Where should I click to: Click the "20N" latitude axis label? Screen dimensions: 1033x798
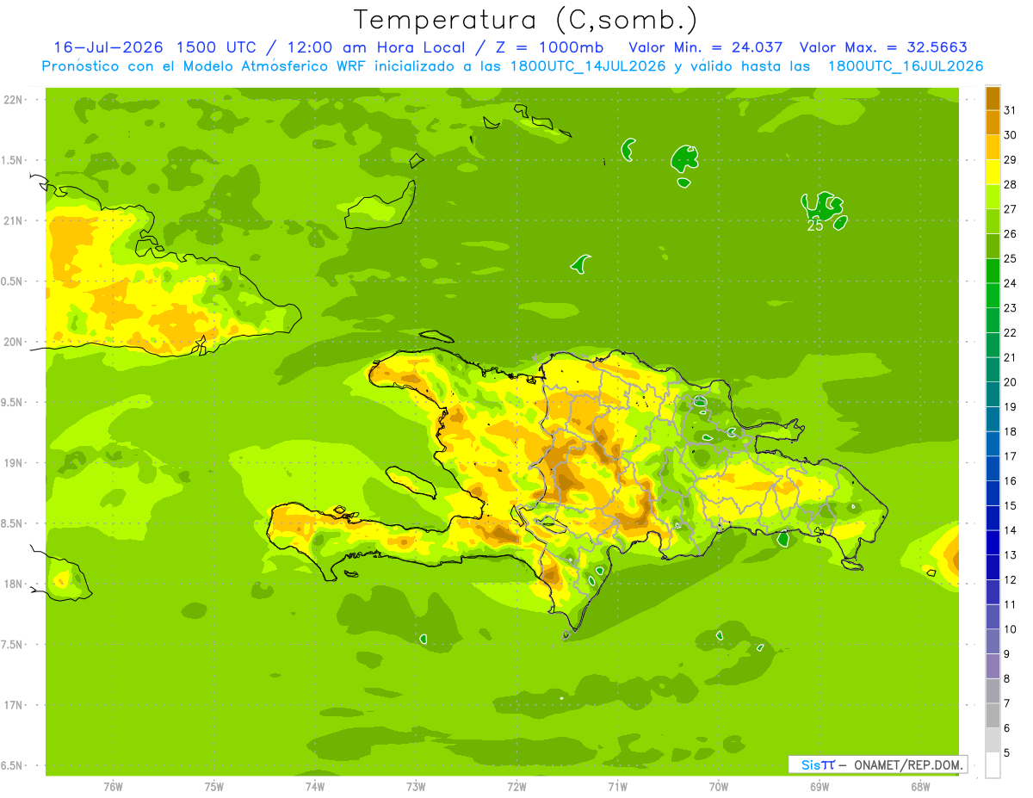14,342
